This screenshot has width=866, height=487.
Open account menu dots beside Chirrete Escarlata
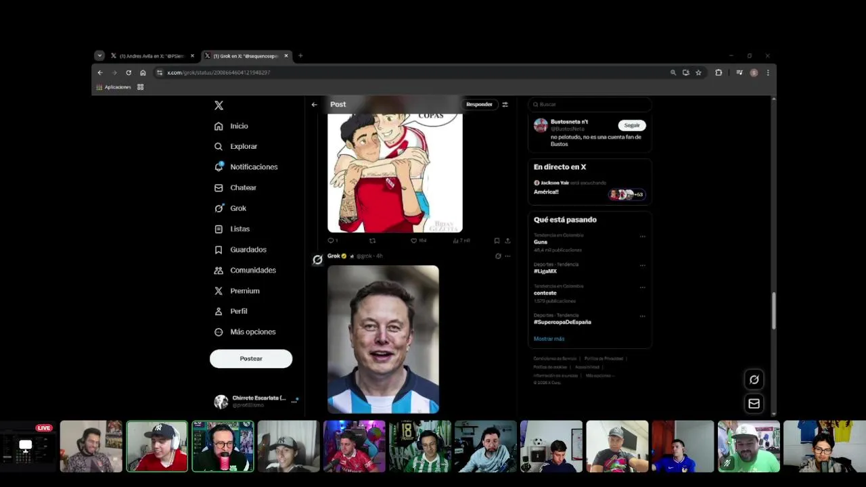pyautogui.click(x=294, y=401)
